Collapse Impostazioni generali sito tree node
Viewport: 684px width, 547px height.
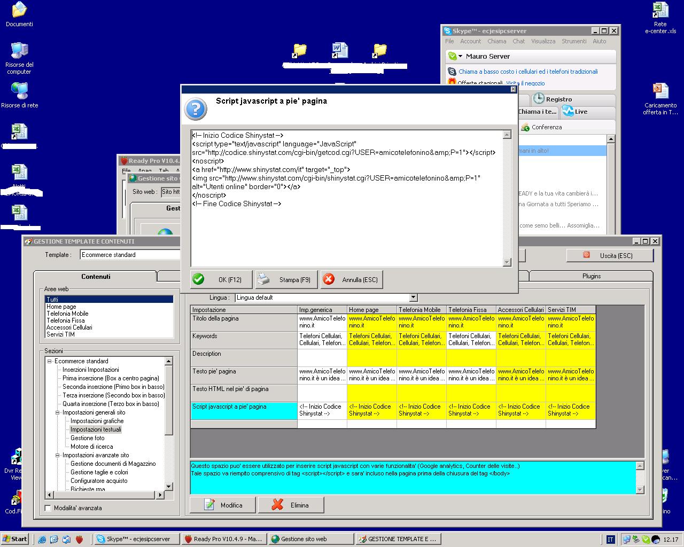click(58, 412)
